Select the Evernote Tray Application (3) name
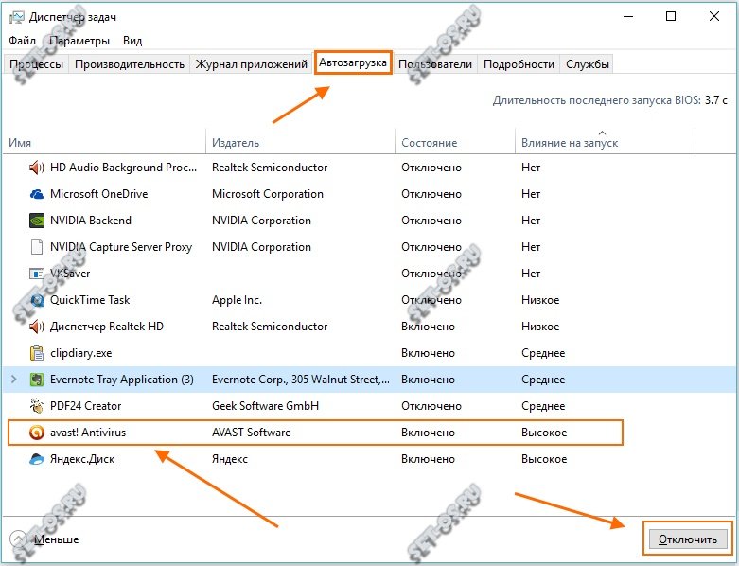 click(x=122, y=380)
